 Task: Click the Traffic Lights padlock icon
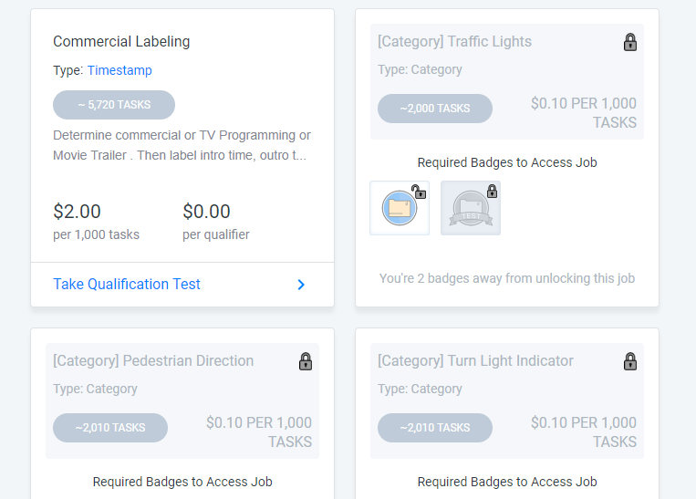630,42
